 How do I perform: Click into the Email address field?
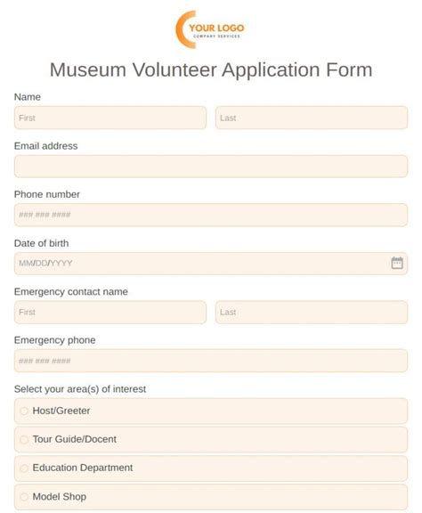(x=211, y=167)
